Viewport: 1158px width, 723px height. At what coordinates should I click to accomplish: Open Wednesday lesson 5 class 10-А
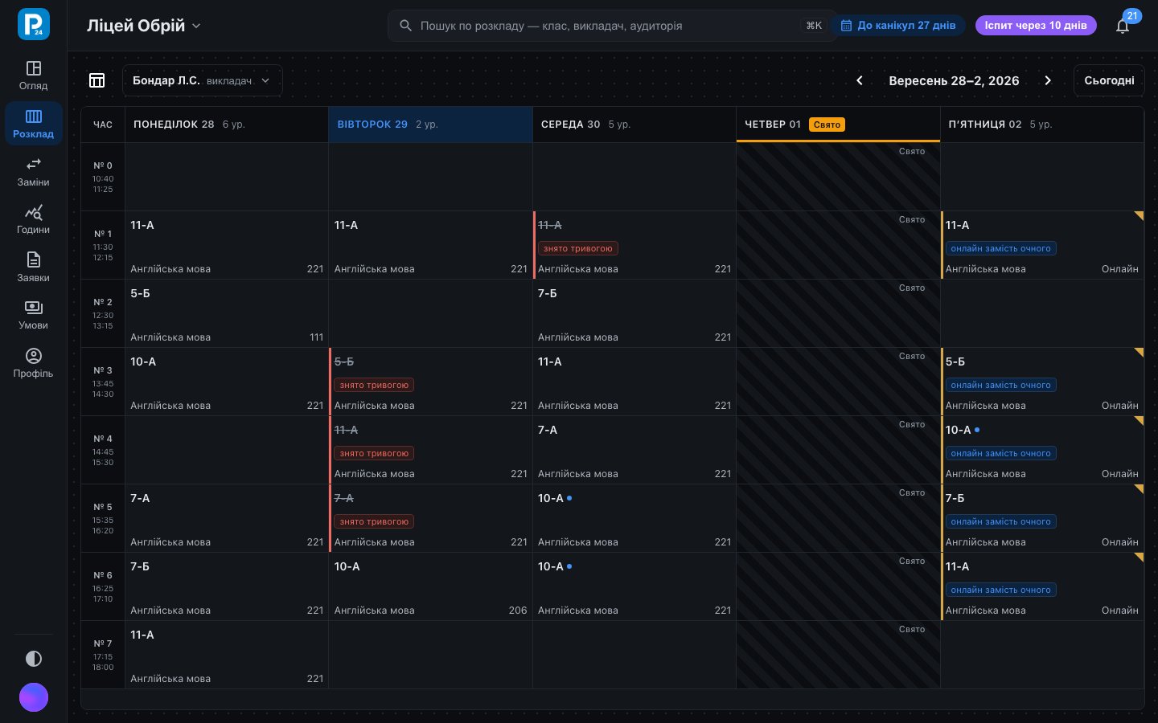634,518
